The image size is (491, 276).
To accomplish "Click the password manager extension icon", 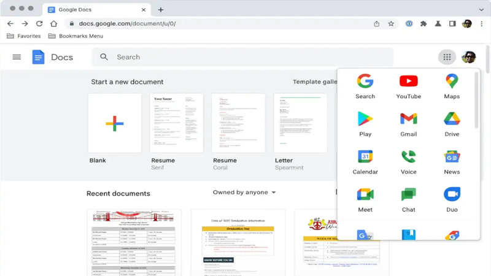I will point(409,23).
